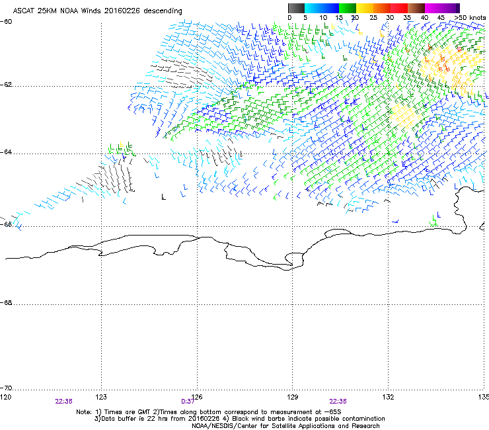This screenshot has height=430, width=489.
Task: Click the 126 longitude label
Action: click(197, 397)
